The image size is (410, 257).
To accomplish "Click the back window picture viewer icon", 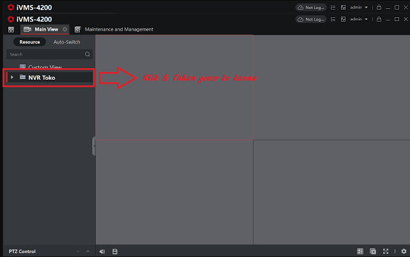I will [344, 7].
